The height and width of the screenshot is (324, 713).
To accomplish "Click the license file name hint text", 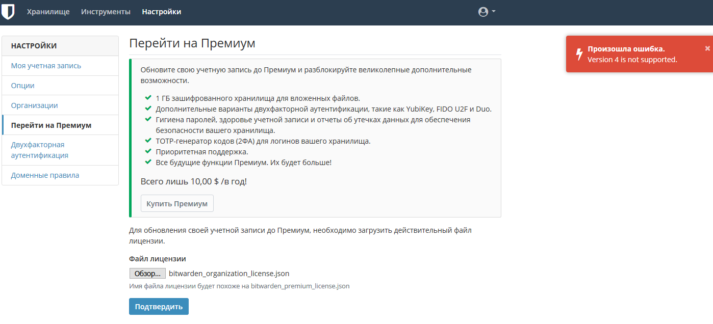I will tap(240, 286).
